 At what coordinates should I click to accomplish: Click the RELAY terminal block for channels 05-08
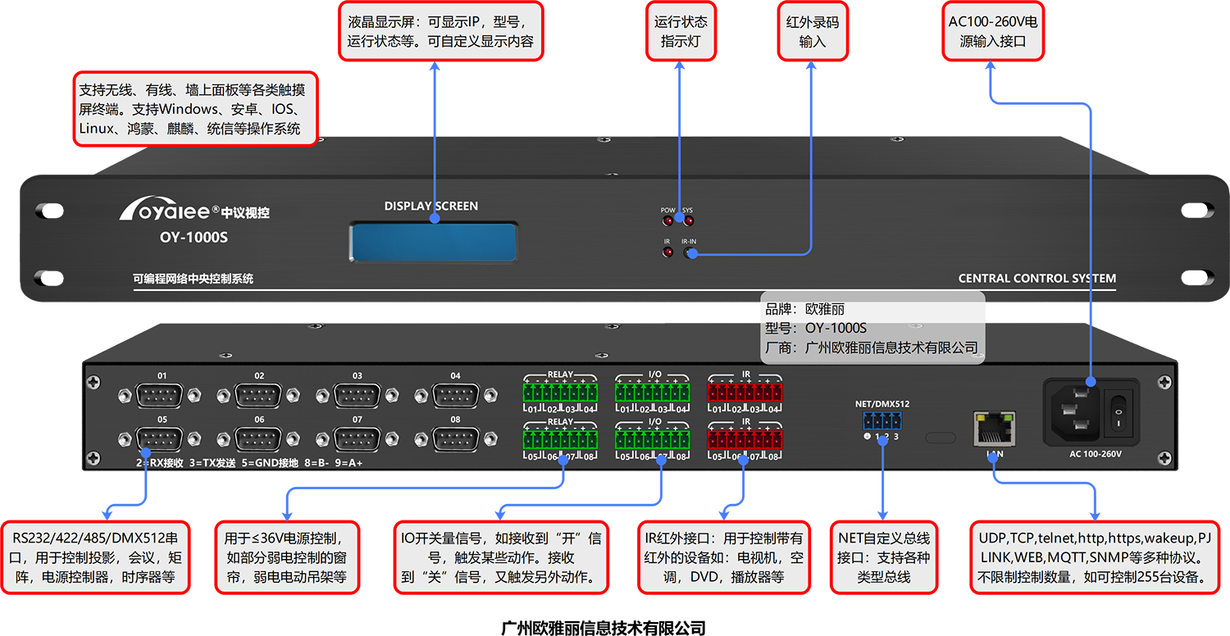(561, 439)
